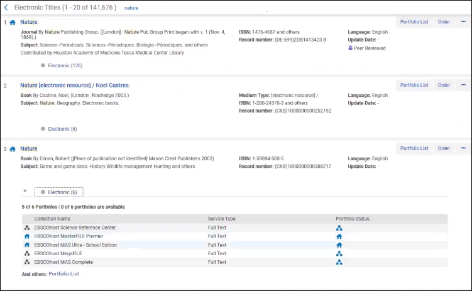This screenshot has height=291, width=472.
Task: Click portfolio status icon for Science Reference Center
Action: [x=339, y=228]
